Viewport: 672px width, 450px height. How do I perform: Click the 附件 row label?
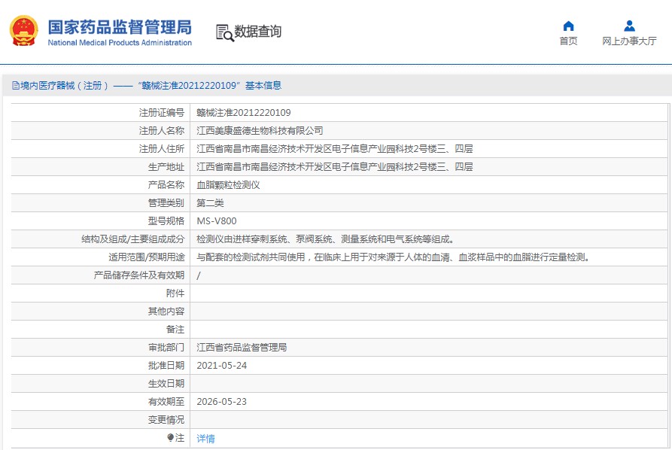point(175,293)
